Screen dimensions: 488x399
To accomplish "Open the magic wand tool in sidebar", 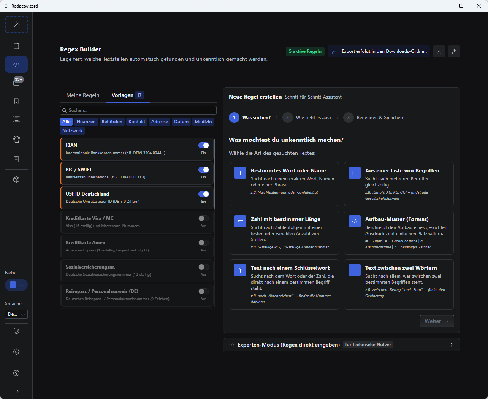I will (x=16, y=25).
